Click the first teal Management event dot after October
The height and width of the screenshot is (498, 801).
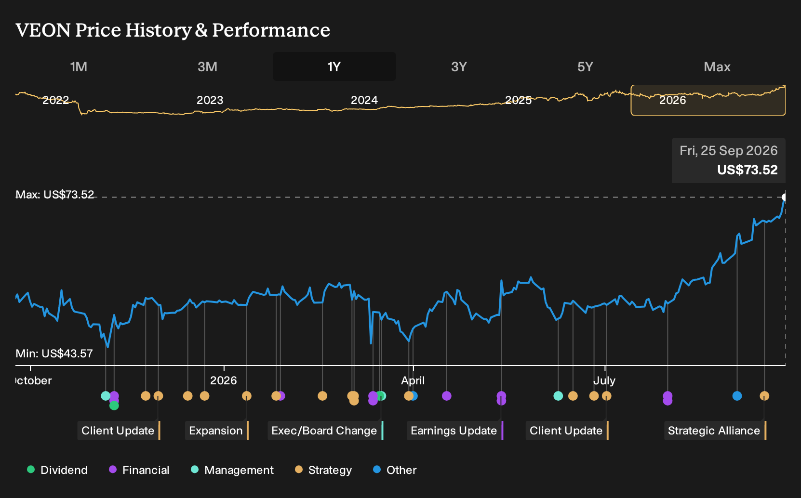[x=106, y=396]
